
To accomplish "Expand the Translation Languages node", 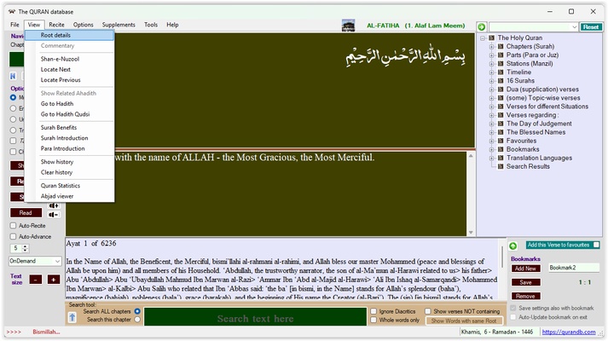I will pyautogui.click(x=492, y=158).
